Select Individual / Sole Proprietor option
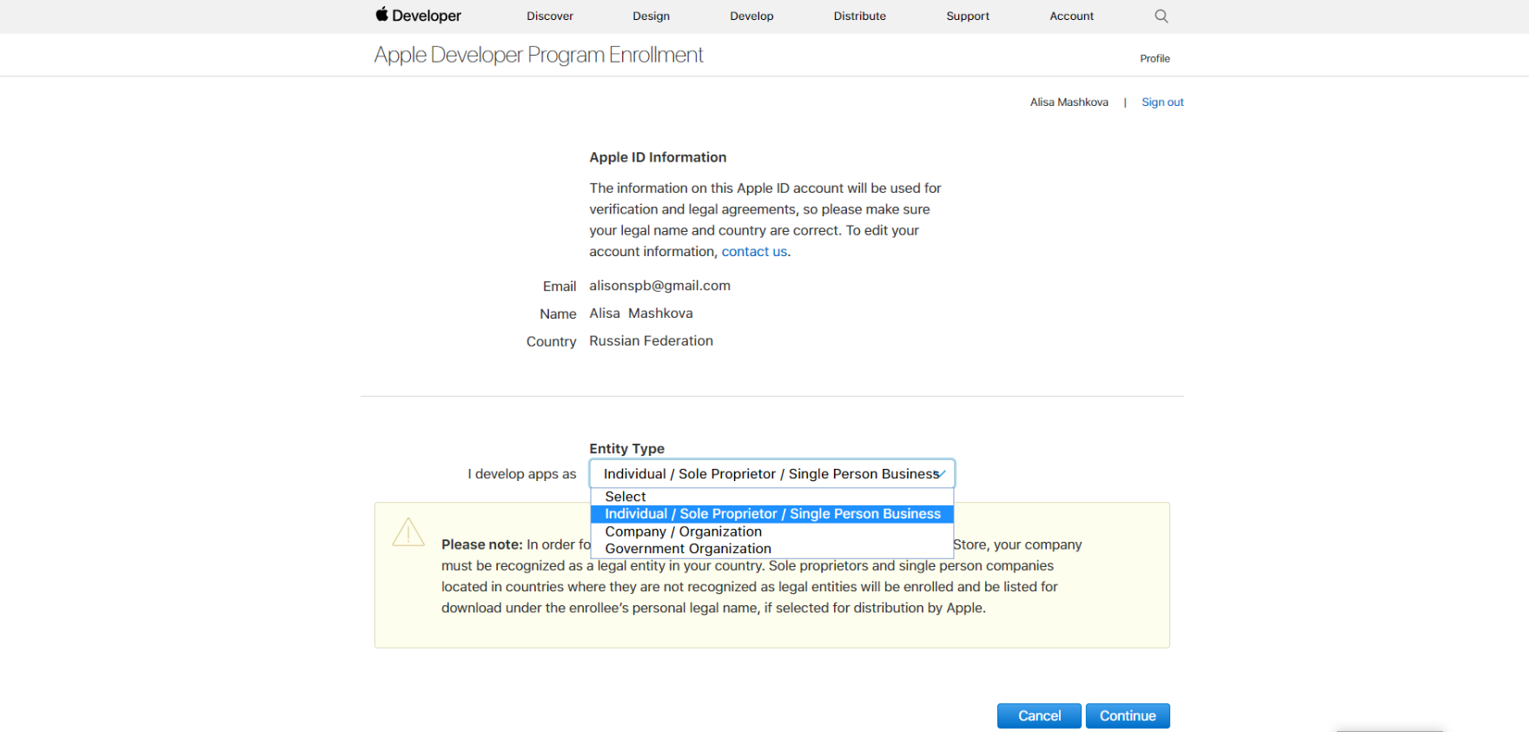Screen dimensions: 1529x732 coord(771,514)
